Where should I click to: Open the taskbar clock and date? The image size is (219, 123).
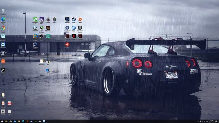click(x=211, y=121)
